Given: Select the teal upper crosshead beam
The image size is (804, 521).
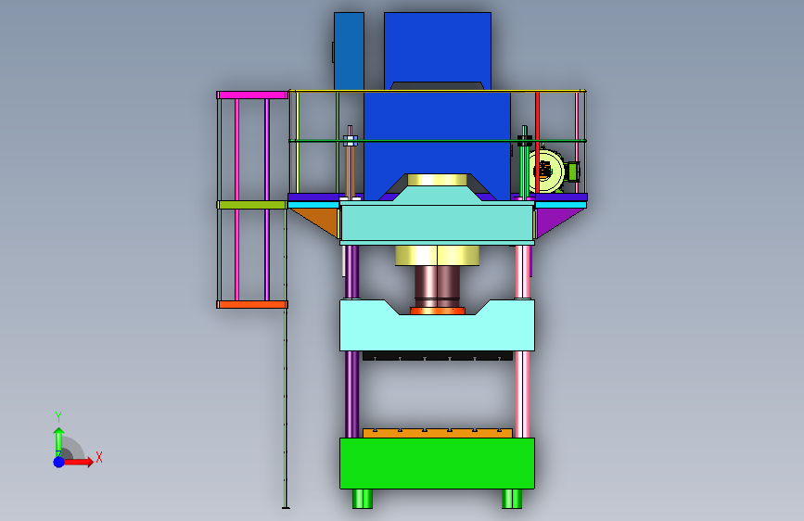Looking at the screenshot, I should 437,223.
